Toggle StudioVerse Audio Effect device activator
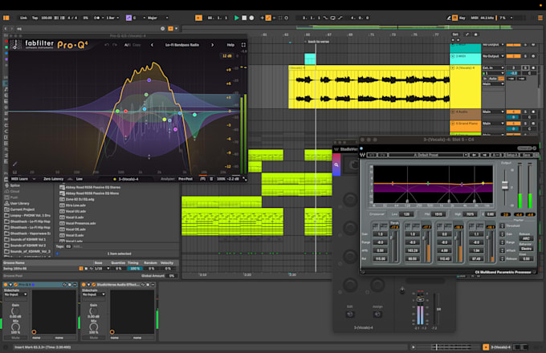546x353 pixels. [84, 285]
